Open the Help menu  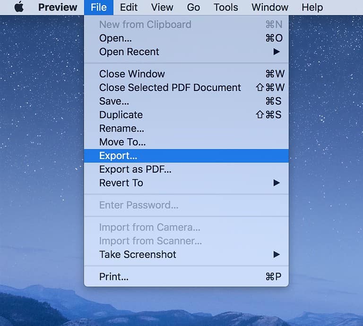click(312, 8)
